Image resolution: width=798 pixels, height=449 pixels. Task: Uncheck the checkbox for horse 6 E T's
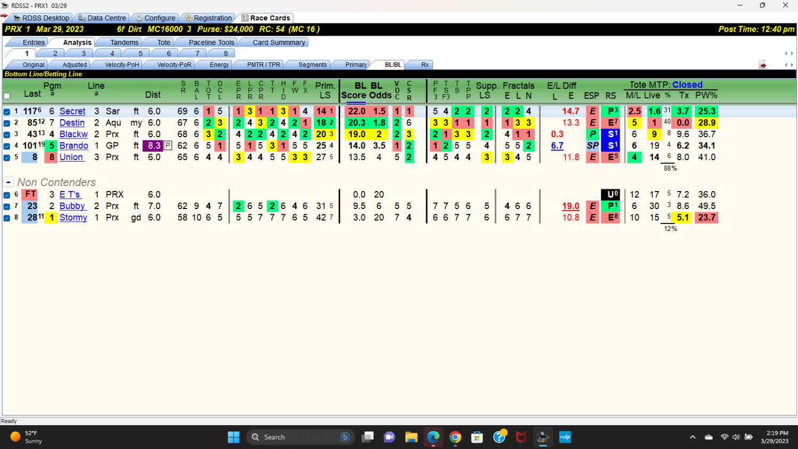[7, 195]
